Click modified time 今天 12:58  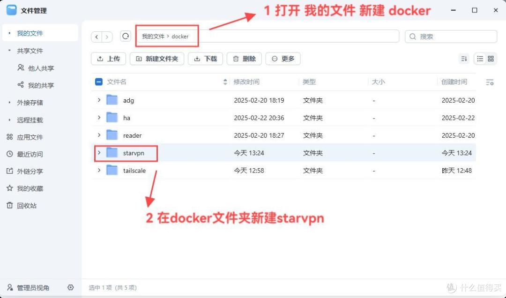click(249, 171)
